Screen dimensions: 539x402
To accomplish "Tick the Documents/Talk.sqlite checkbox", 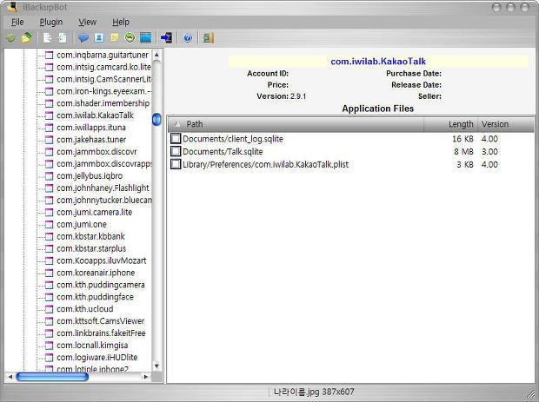I will coord(176,151).
